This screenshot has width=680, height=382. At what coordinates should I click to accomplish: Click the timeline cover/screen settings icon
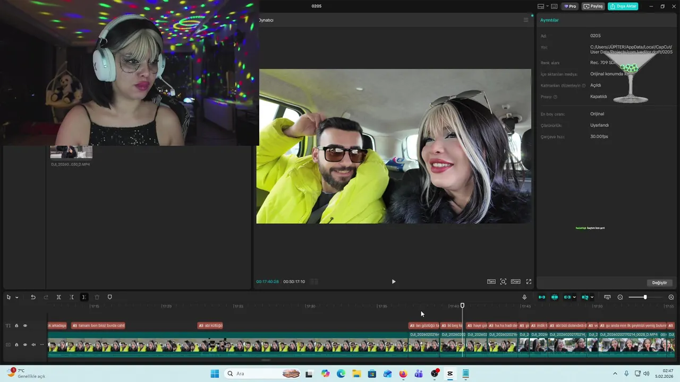click(x=607, y=297)
